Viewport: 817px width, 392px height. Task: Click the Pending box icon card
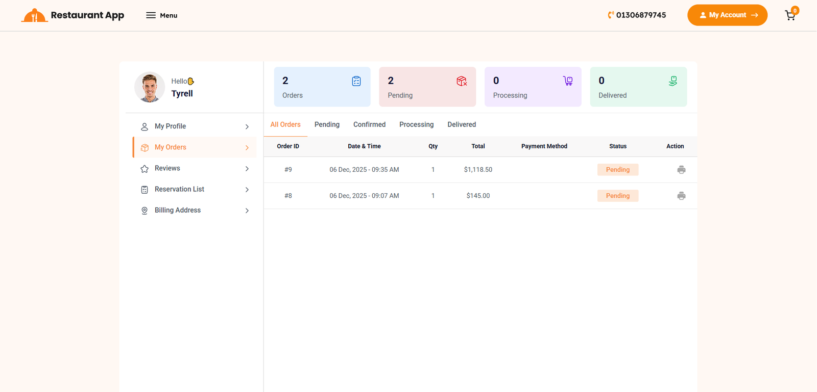[x=462, y=81]
